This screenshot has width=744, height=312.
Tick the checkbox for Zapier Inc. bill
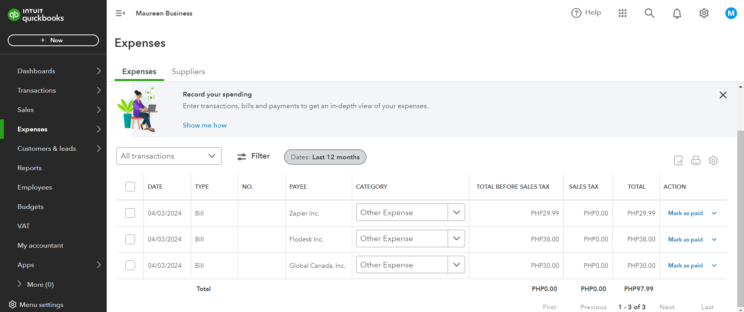130,213
